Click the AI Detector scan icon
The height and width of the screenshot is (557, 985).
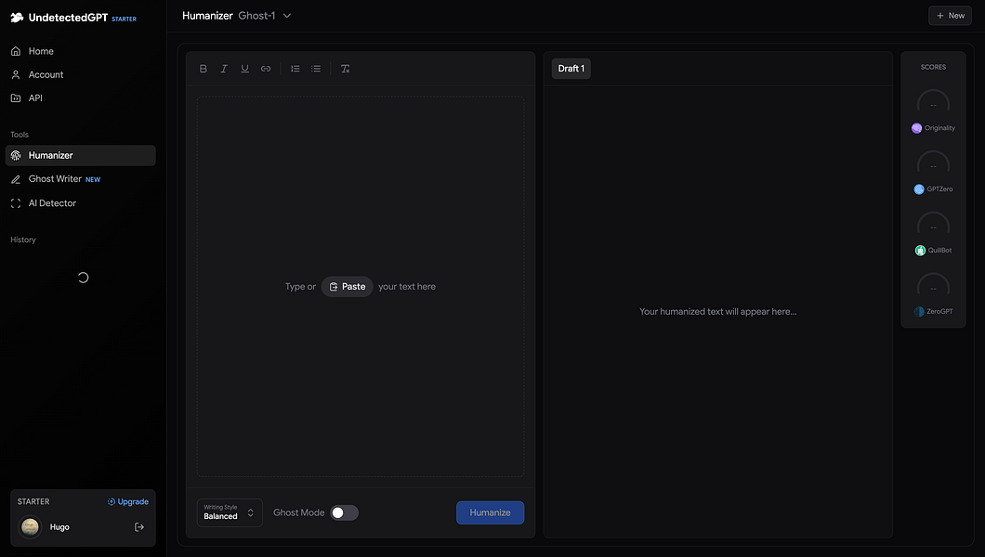click(16, 203)
